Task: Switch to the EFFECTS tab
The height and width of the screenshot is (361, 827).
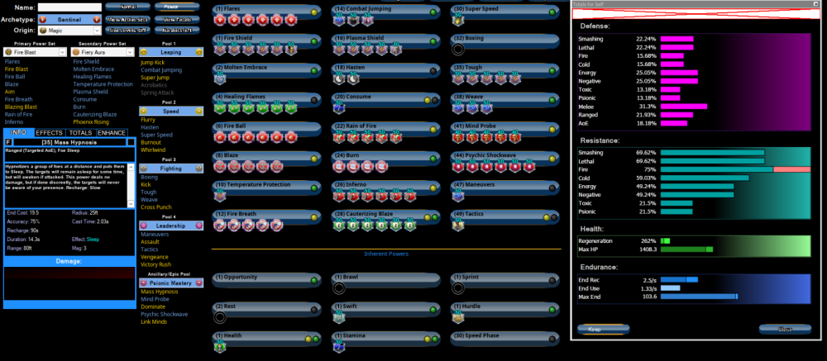Action: pos(49,132)
